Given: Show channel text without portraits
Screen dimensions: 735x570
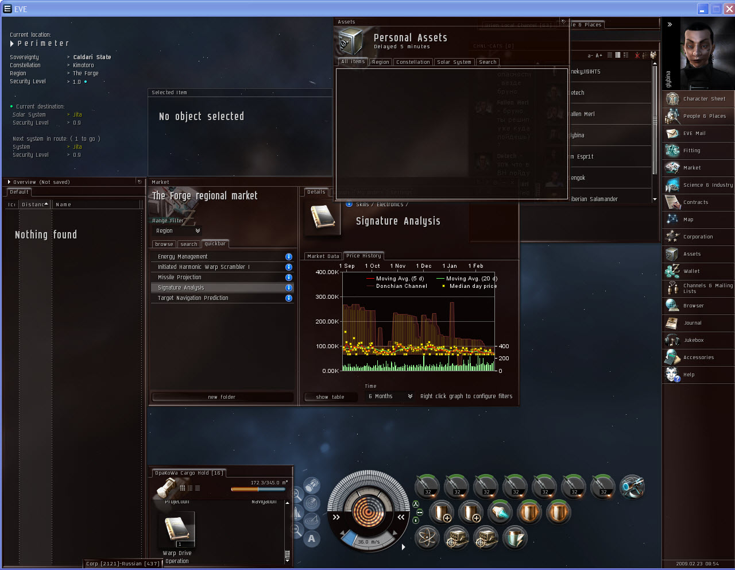Looking at the screenshot, I should pyautogui.click(x=610, y=55).
